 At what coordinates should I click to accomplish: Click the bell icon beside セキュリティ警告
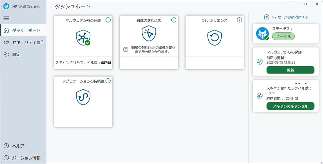coord(6,42)
